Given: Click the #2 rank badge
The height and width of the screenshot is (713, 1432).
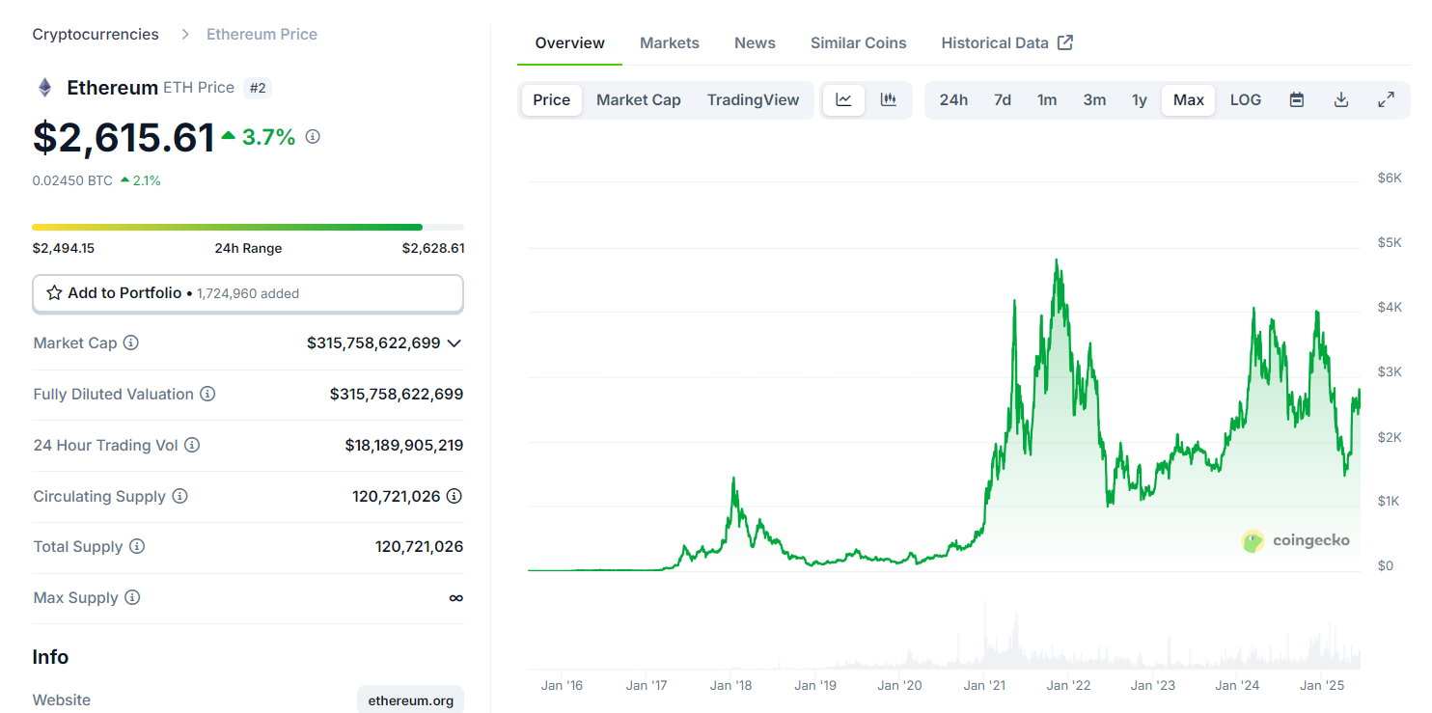Looking at the screenshot, I should click(258, 88).
